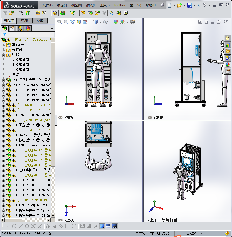Open the ConfigurationManager tab icon
Image resolution: width=232 pixels, height=237 pixels.
(20, 28)
